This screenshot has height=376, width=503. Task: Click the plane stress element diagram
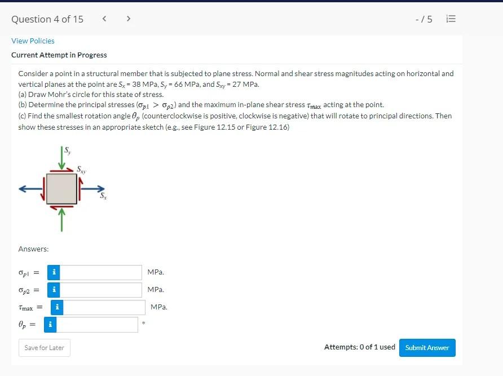click(x=61, y=188)
